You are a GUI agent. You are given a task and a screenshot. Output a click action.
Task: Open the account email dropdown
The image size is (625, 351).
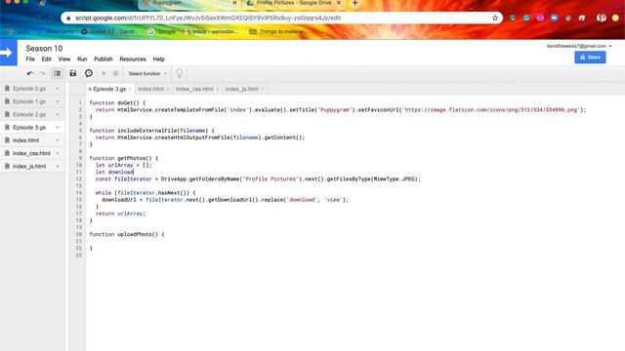[579, 46]
